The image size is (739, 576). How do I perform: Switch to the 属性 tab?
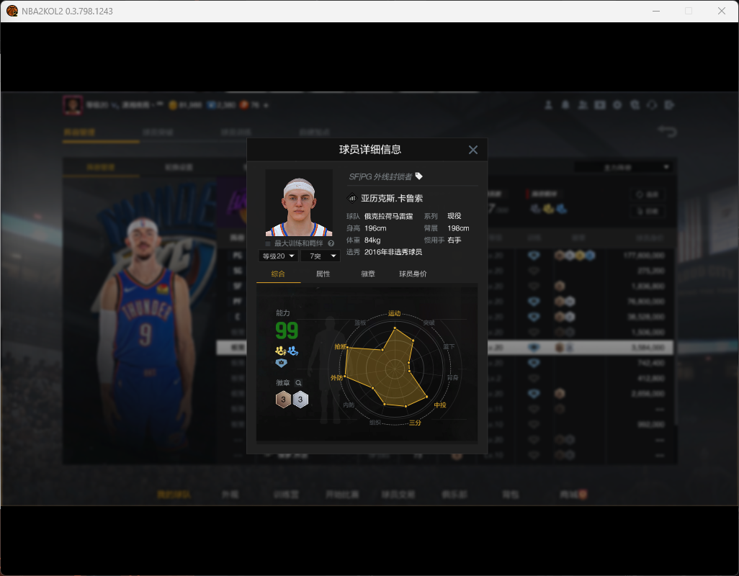pos(323,274)
